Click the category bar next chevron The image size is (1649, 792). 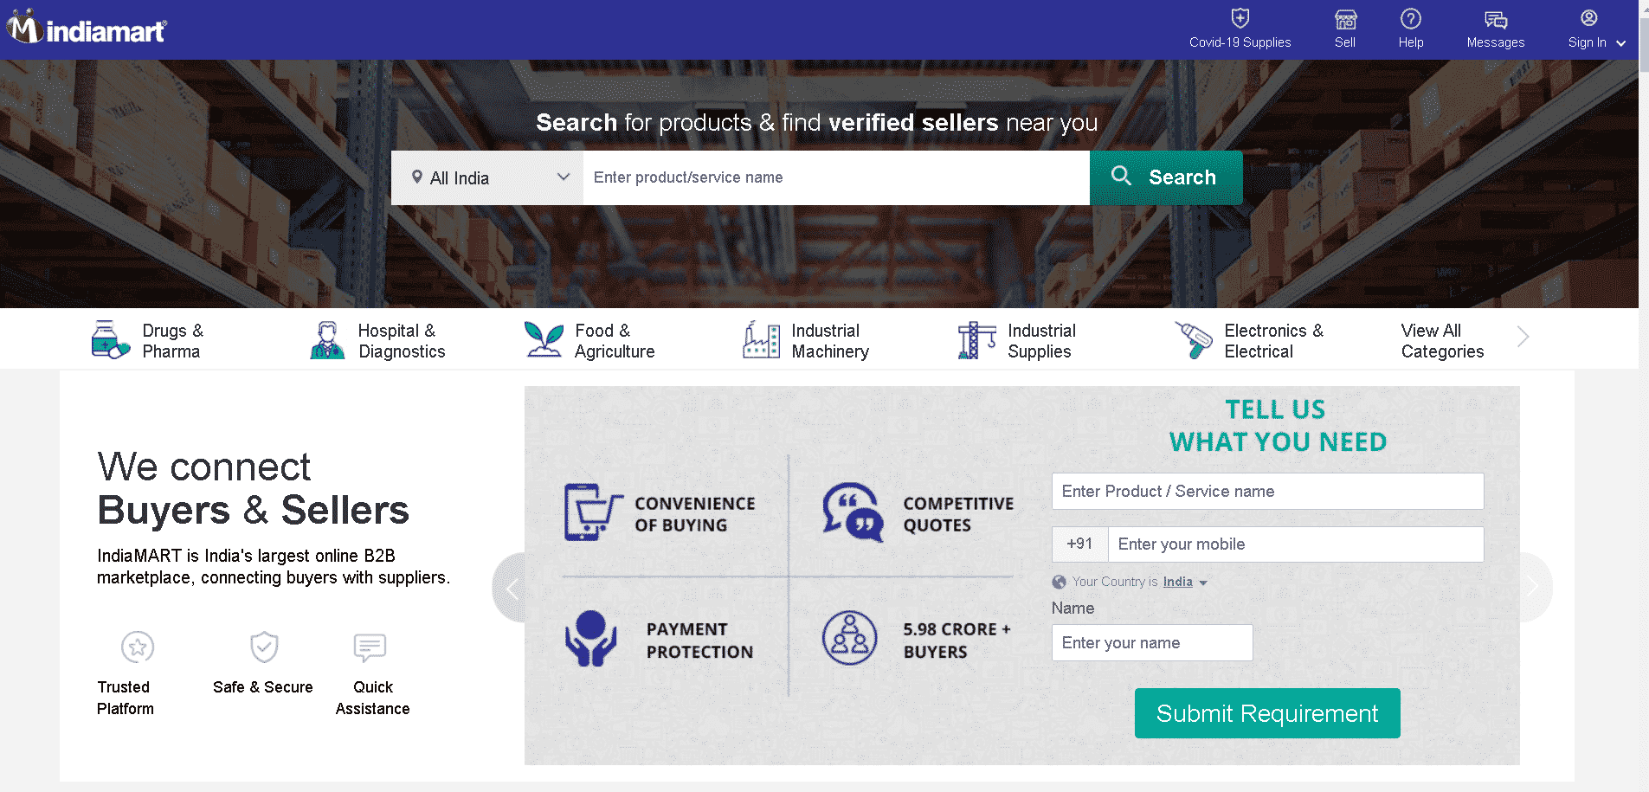pos(1523,337)
